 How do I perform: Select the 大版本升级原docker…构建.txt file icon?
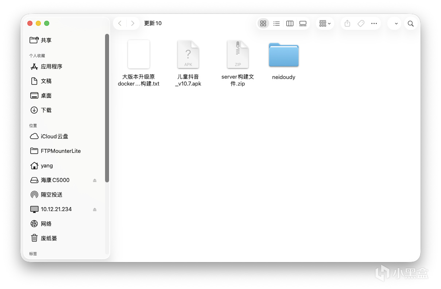point(139,54)
